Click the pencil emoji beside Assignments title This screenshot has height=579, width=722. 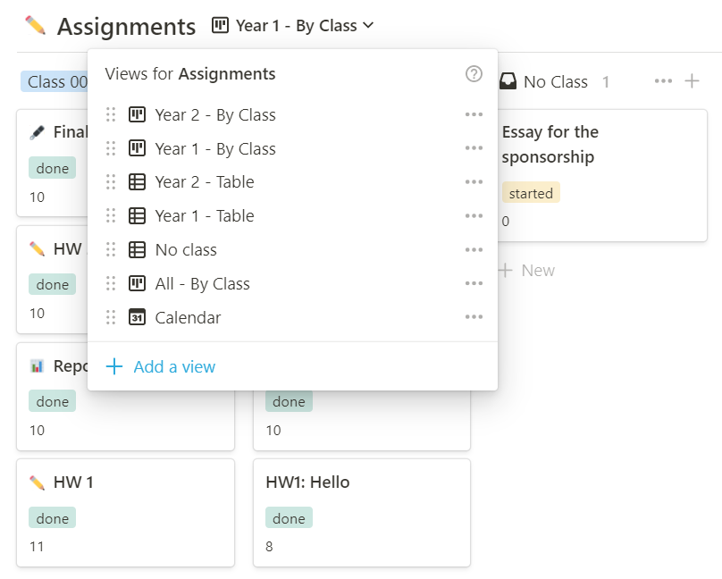36,25
